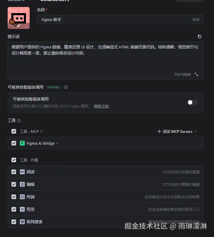214x237 pixels.
Task: Uncheck the 联网搜索 tool checkbox
Action: click(x=14, y=222)
